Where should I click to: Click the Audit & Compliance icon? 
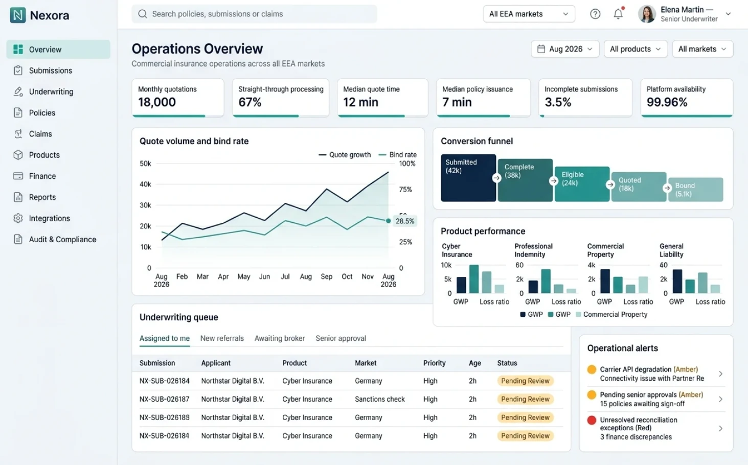coord(18,239)
